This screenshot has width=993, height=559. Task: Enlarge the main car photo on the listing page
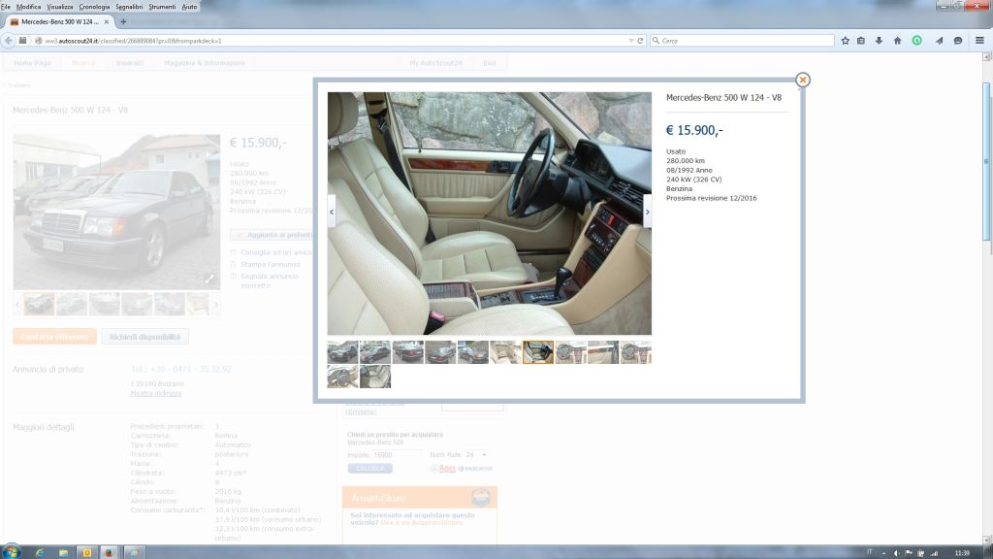pyautogui.click(x=209, y=279)
